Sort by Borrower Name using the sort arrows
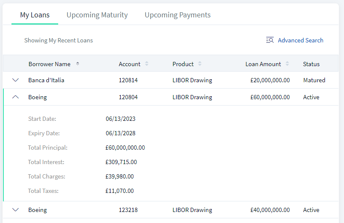 coord(77,64)
